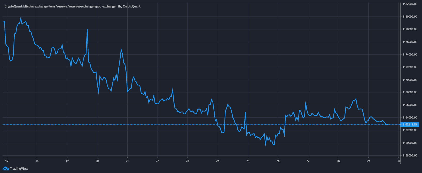The image size is (422, 173).
Task: Click date label 21 on time axis
Action: [127, 161]
